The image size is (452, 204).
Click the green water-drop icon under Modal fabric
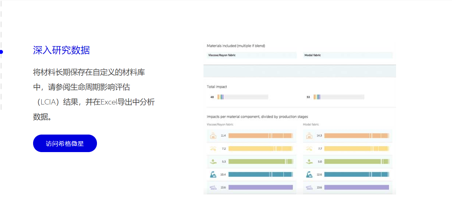309,162
